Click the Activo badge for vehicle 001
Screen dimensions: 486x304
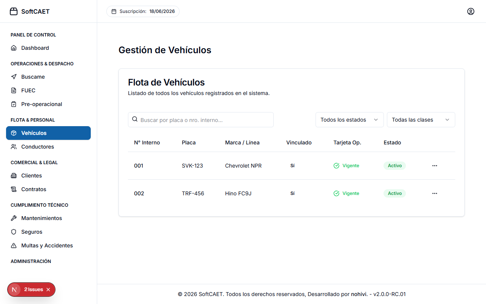coord(395,166)
